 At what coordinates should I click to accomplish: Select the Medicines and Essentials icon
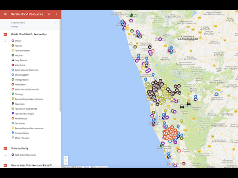coord(13,89)
